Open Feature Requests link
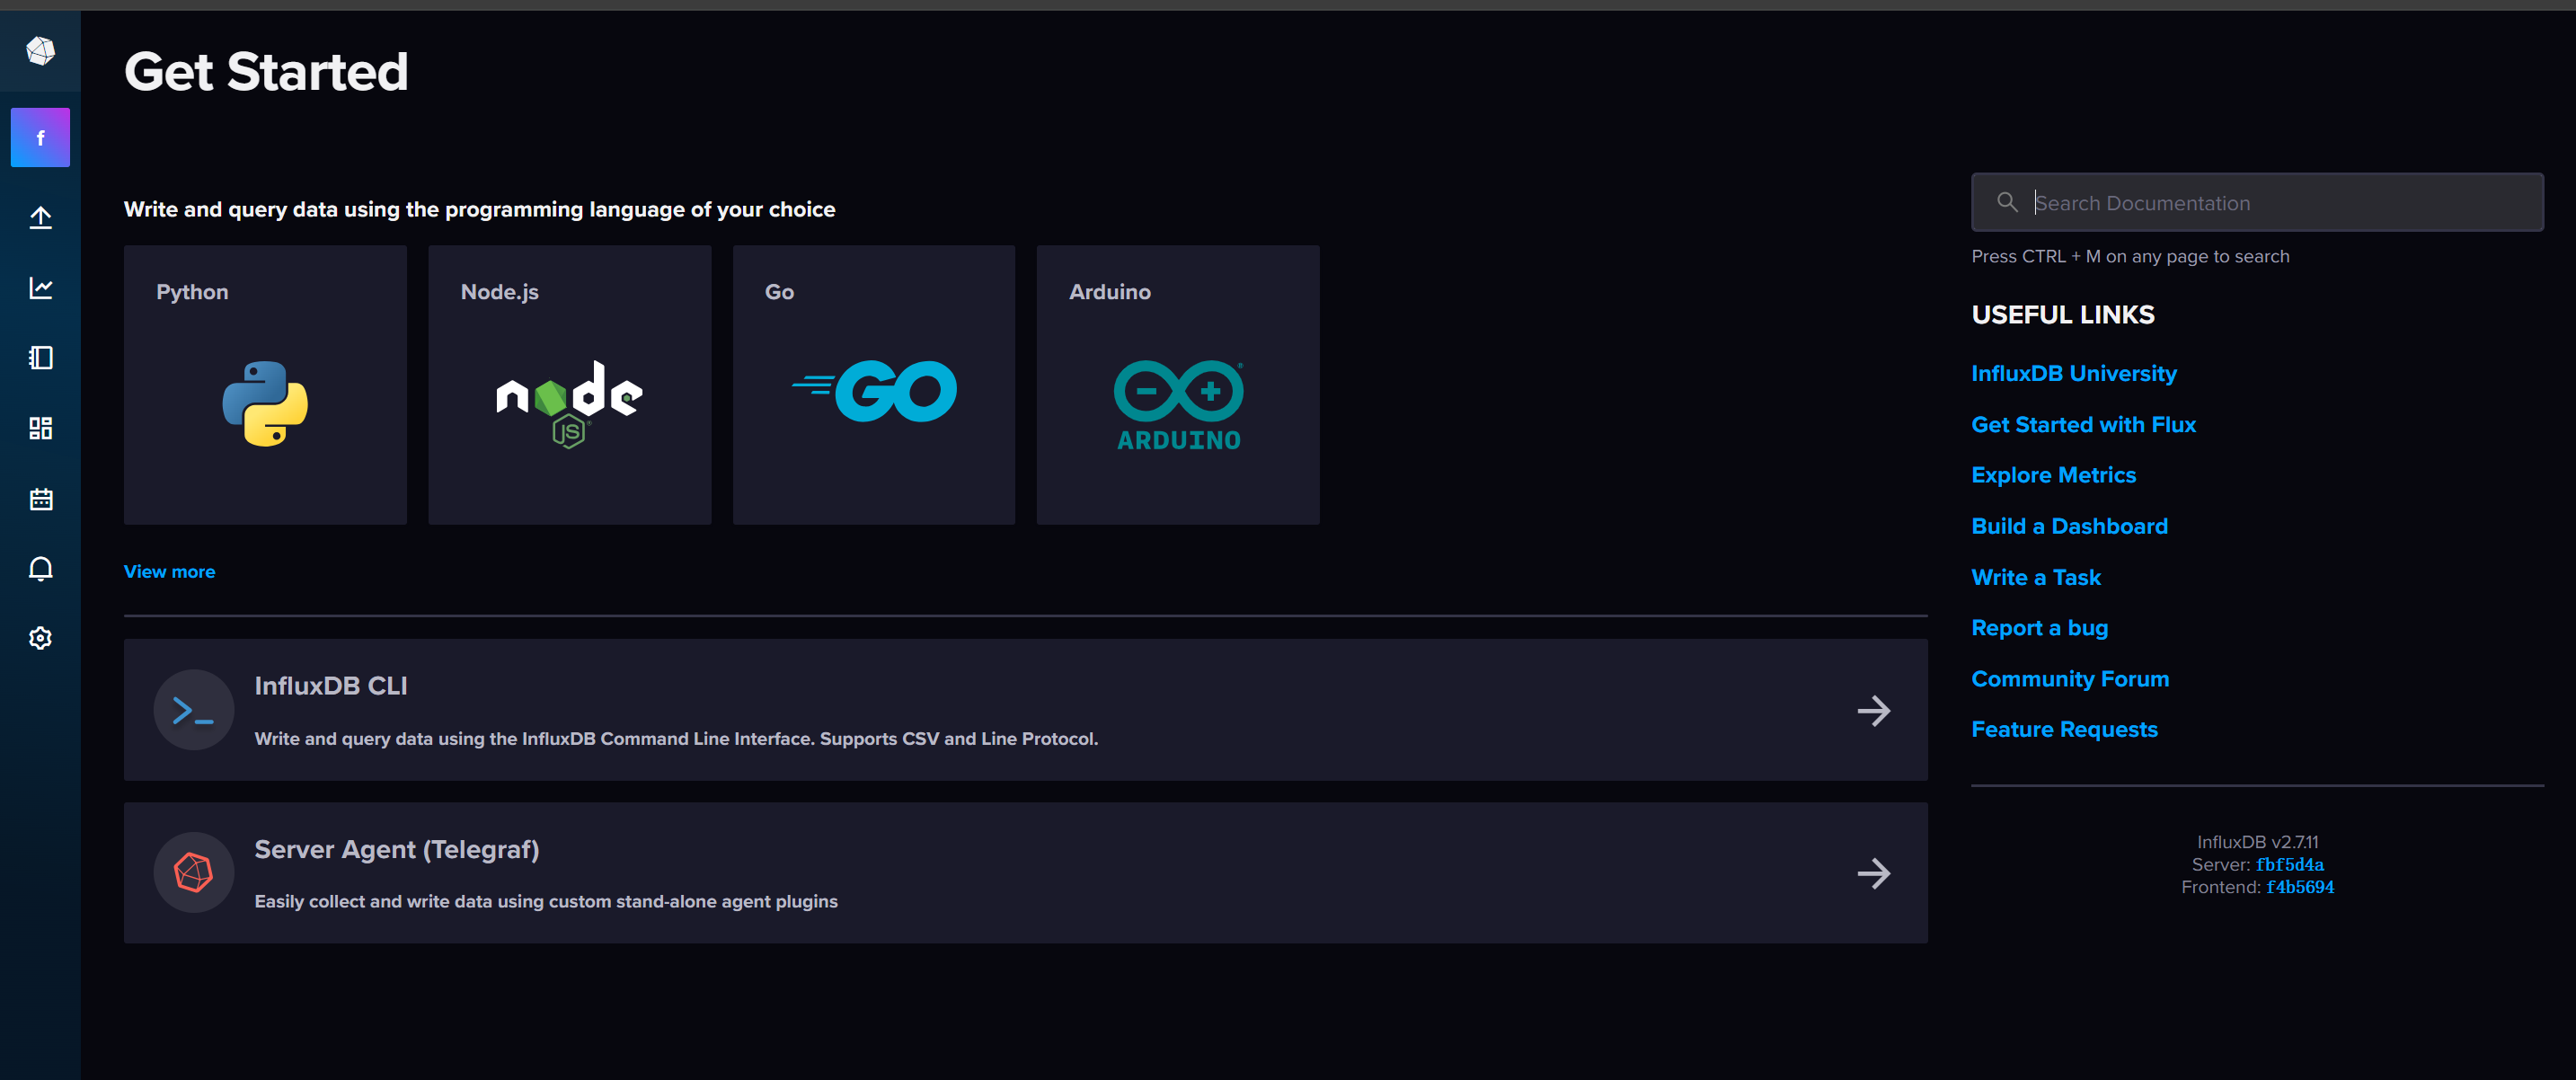The image size is (2576, 1080). click(2064, 729)
